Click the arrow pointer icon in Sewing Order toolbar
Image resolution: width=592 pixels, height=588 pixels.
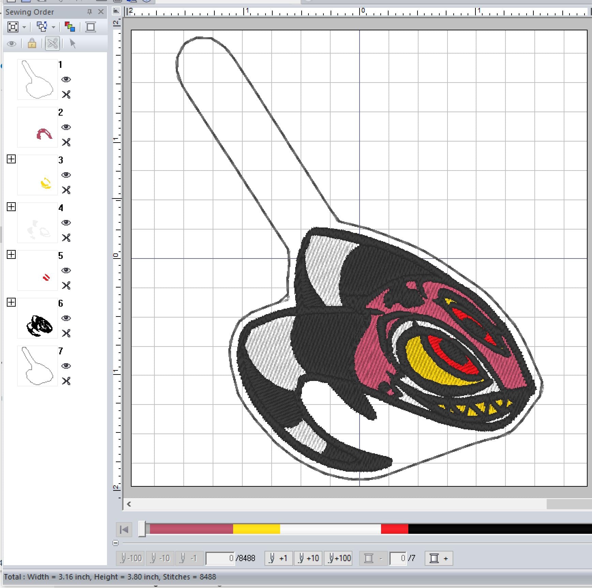click(72, 43)
